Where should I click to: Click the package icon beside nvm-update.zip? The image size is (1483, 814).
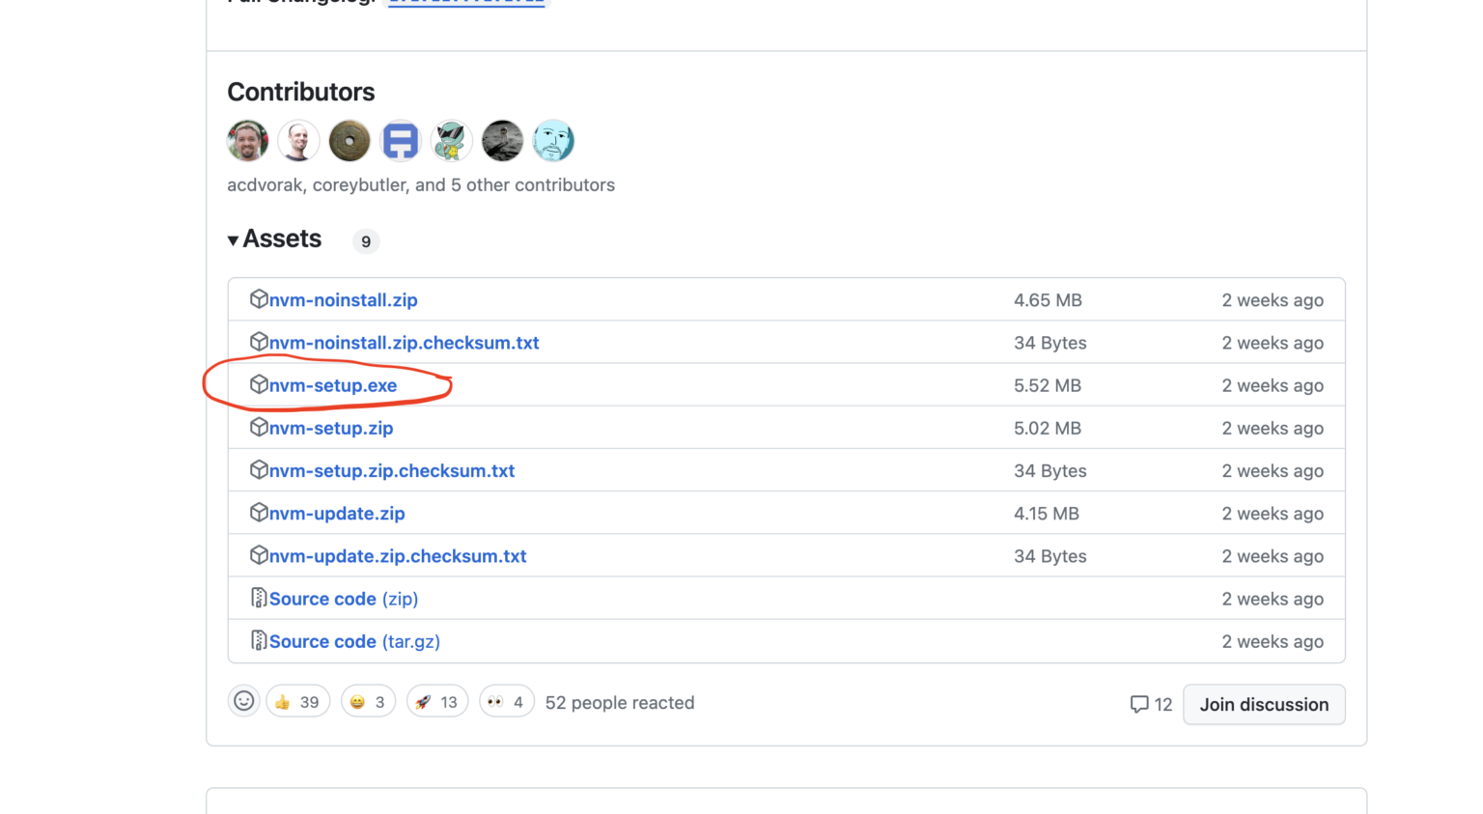(x=258, y=513)
